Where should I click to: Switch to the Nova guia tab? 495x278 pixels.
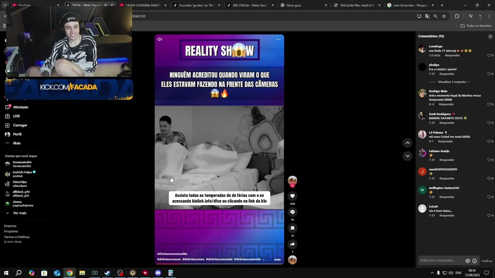[x=304, y=5]
